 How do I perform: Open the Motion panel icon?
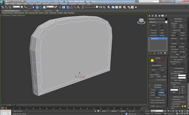[159, 16]
